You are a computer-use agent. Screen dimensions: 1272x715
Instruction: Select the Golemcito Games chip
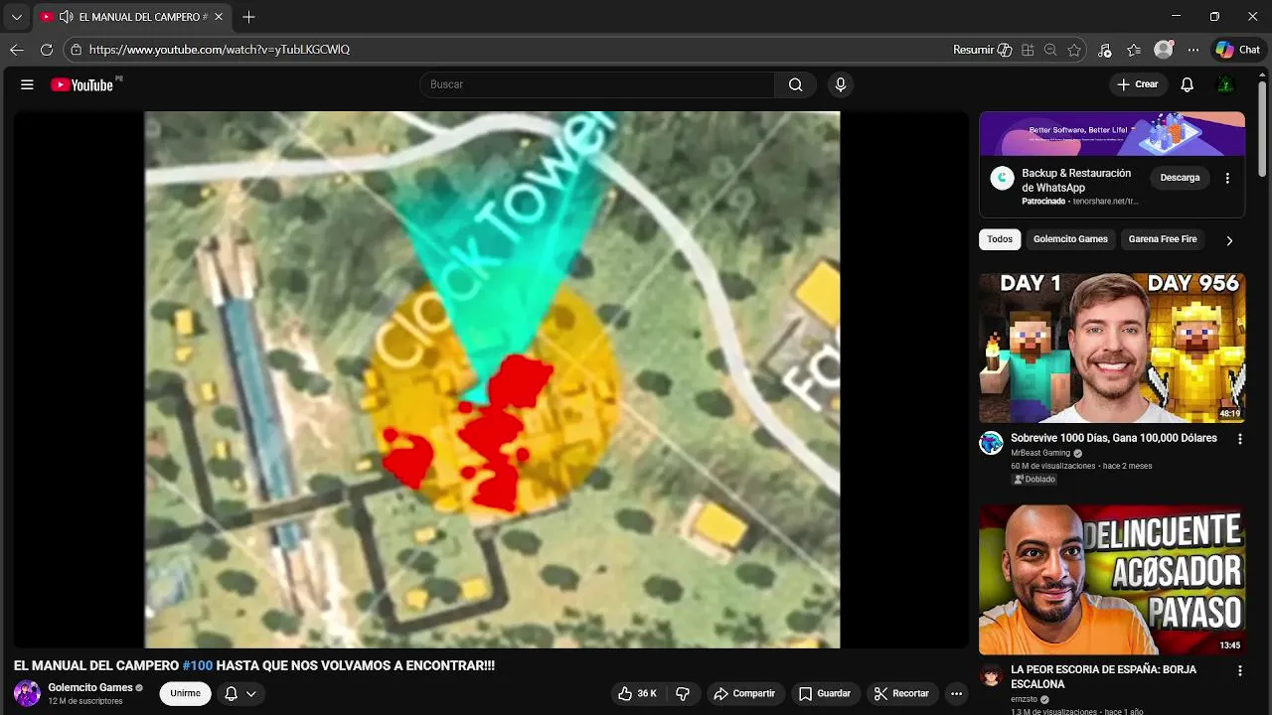(1070, 239)
